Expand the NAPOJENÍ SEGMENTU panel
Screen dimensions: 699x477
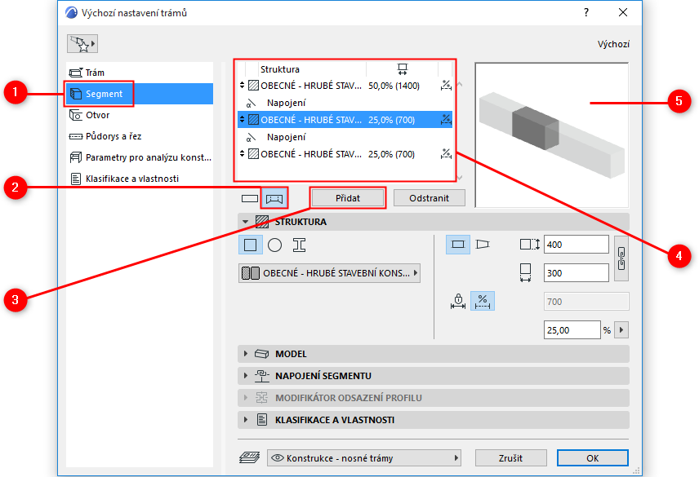246,376
